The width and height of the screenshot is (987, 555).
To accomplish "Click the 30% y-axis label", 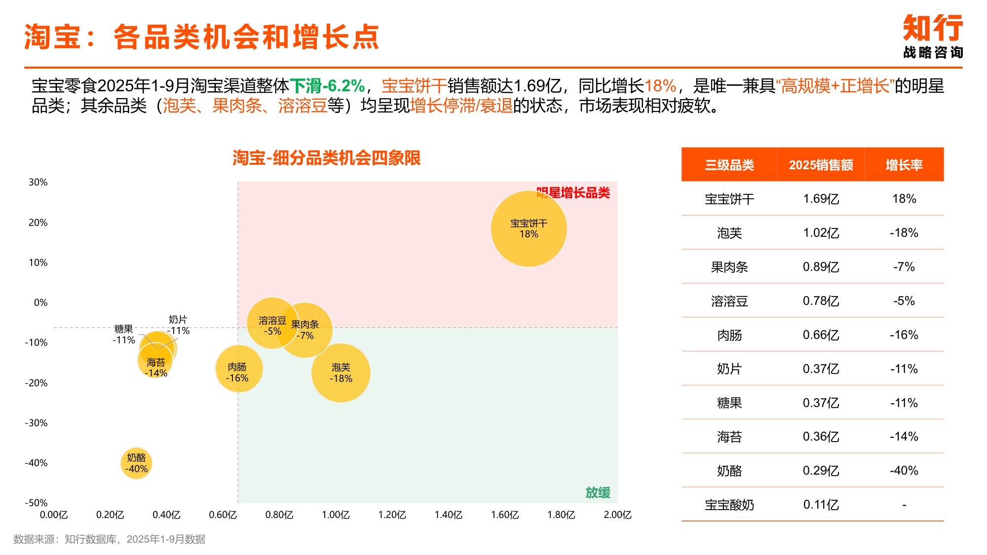I will point(38,182).
